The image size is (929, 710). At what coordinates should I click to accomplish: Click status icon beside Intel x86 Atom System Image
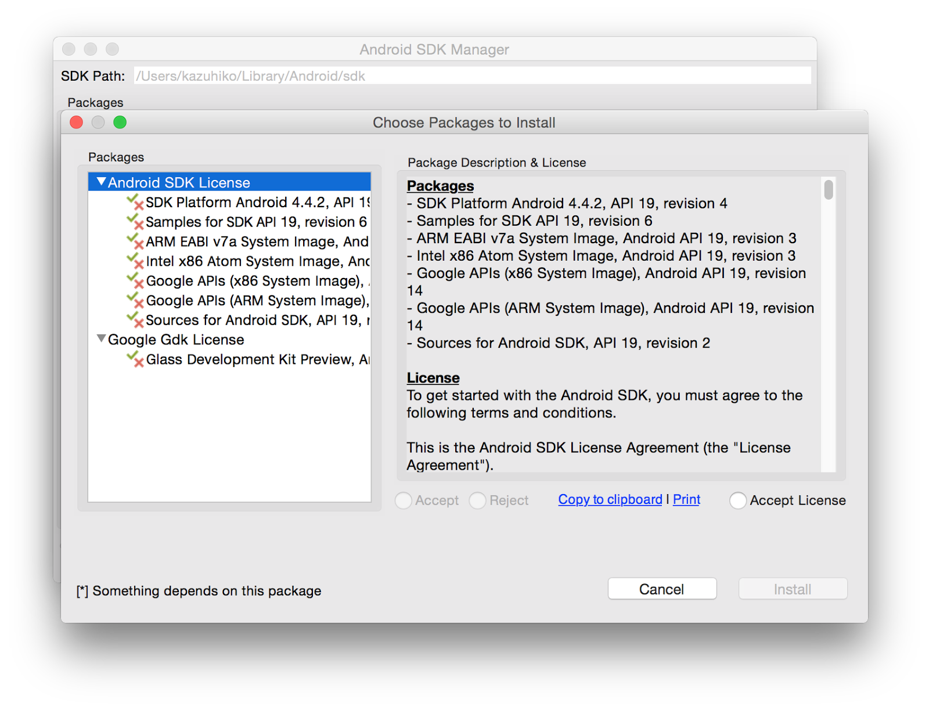click(135, 261)
